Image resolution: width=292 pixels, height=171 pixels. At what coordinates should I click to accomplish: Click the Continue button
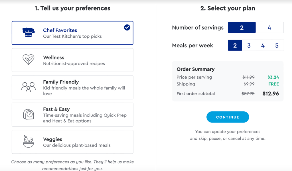click(x=228, y=117)
